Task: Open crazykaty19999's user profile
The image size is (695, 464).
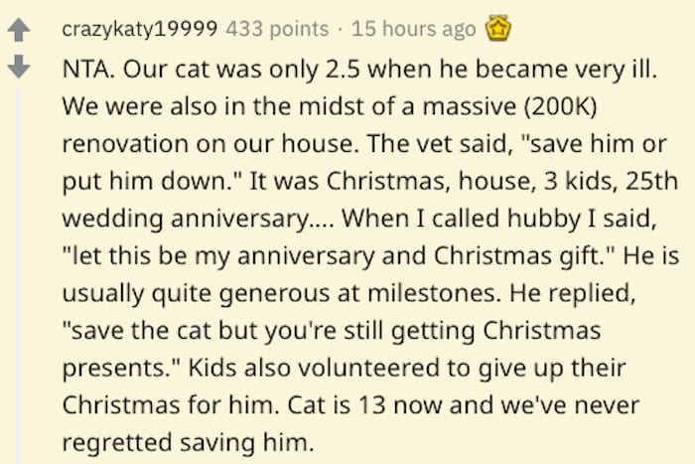Action: 140,30
